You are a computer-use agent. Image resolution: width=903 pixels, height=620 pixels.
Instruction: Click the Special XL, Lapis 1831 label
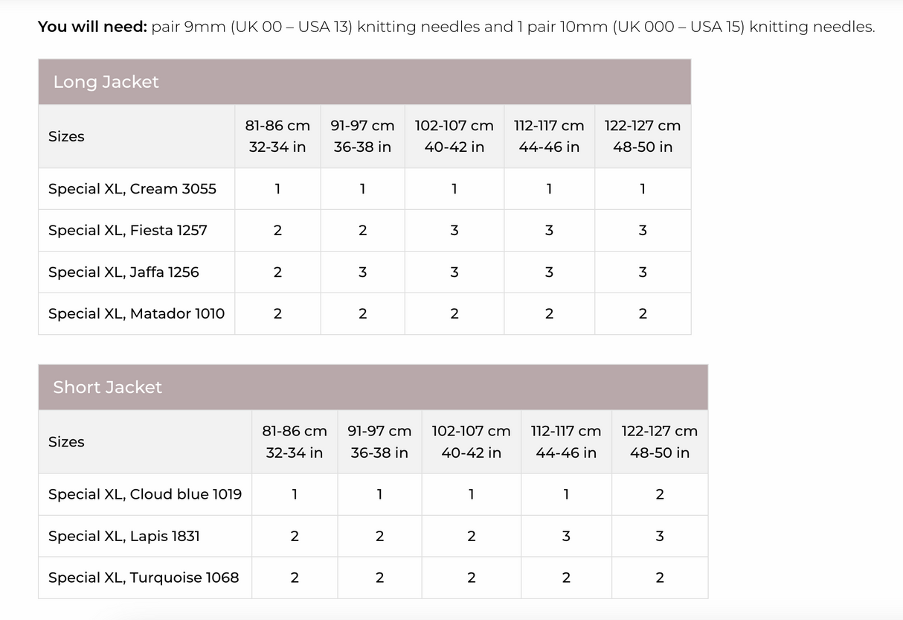pyautogui.click(x=124, y=536)
